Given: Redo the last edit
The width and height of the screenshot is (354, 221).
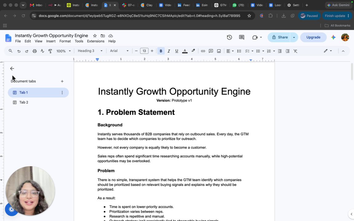Looking at the screenshot, I should tap(27, 51).
